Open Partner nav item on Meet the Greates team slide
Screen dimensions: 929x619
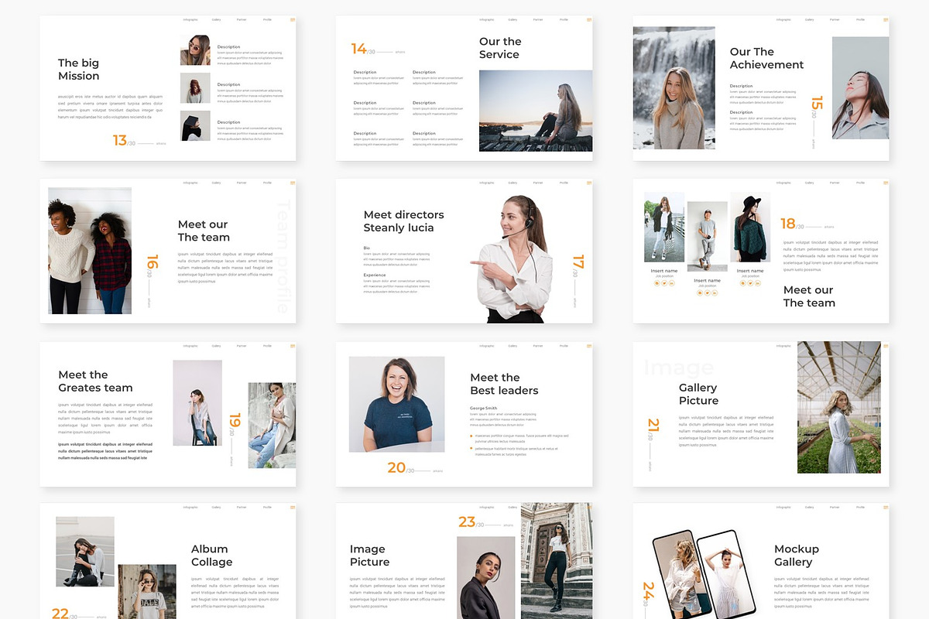(242, 347)
